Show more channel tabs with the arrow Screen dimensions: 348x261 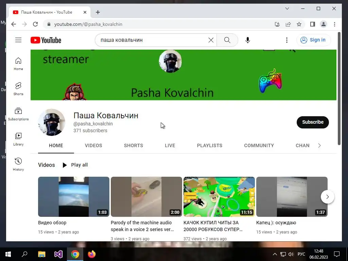(x=319, y=145)
